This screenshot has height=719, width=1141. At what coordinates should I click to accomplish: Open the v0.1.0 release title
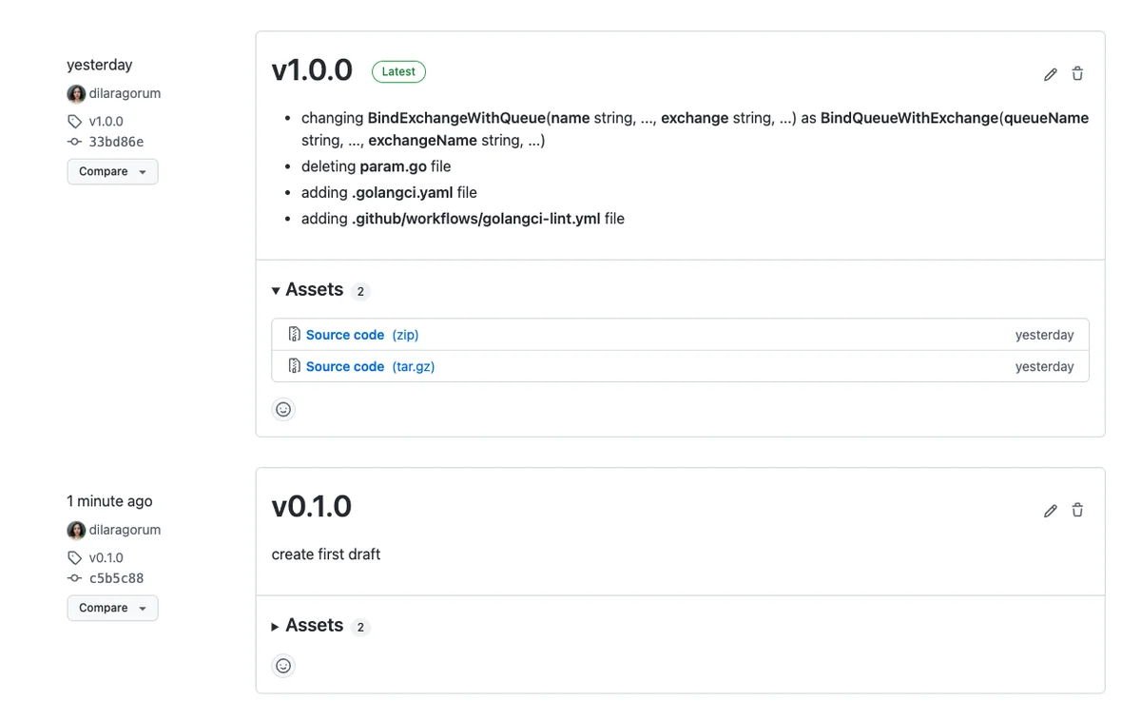tap(312, 507)
